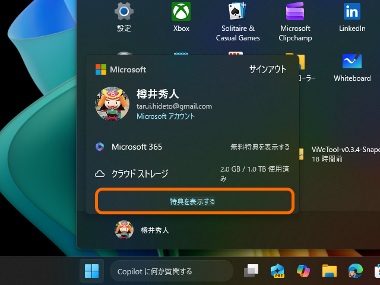The image size is (380, 285).
Task: Click the Copilot に何か質問する search box
Action: coord(172,271)
